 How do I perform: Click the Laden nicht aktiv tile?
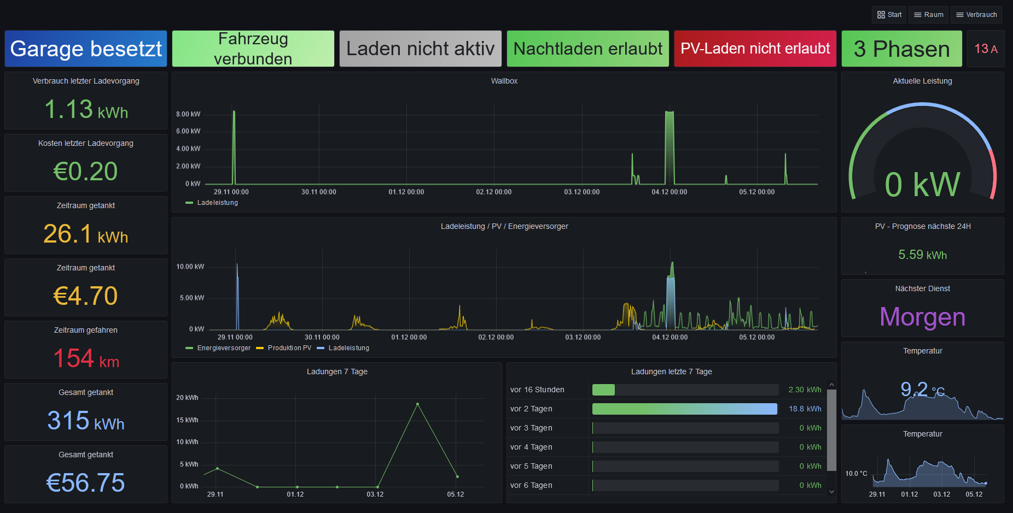[x=421, y=49]
